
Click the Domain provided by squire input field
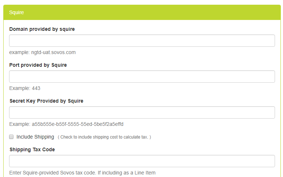coord(142,41)
